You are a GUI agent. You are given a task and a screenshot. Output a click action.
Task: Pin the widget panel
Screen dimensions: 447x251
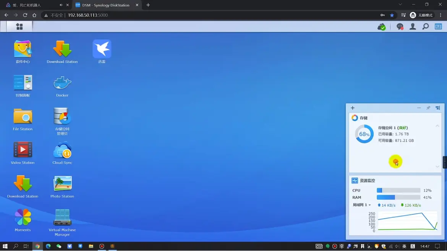428,108
